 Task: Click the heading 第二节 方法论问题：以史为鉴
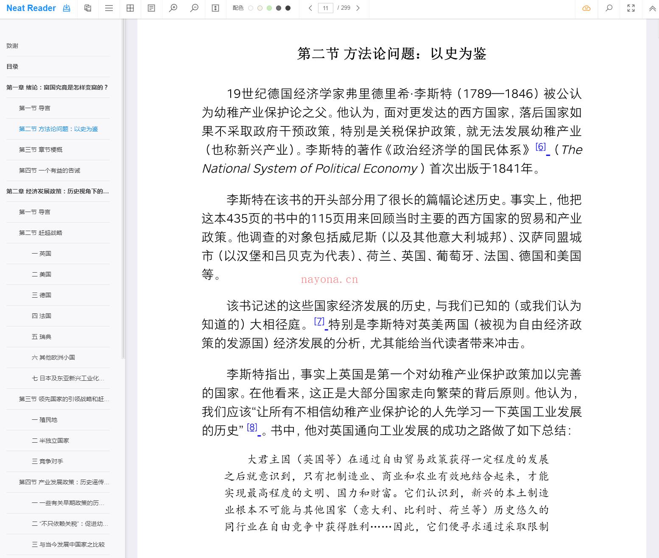coord(391,54)
